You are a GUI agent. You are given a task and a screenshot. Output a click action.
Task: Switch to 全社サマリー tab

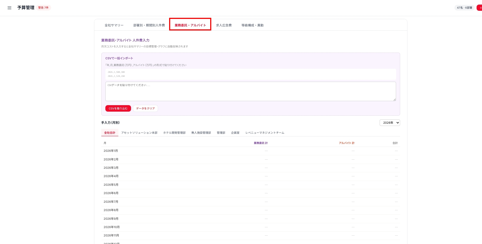[114, 25]
